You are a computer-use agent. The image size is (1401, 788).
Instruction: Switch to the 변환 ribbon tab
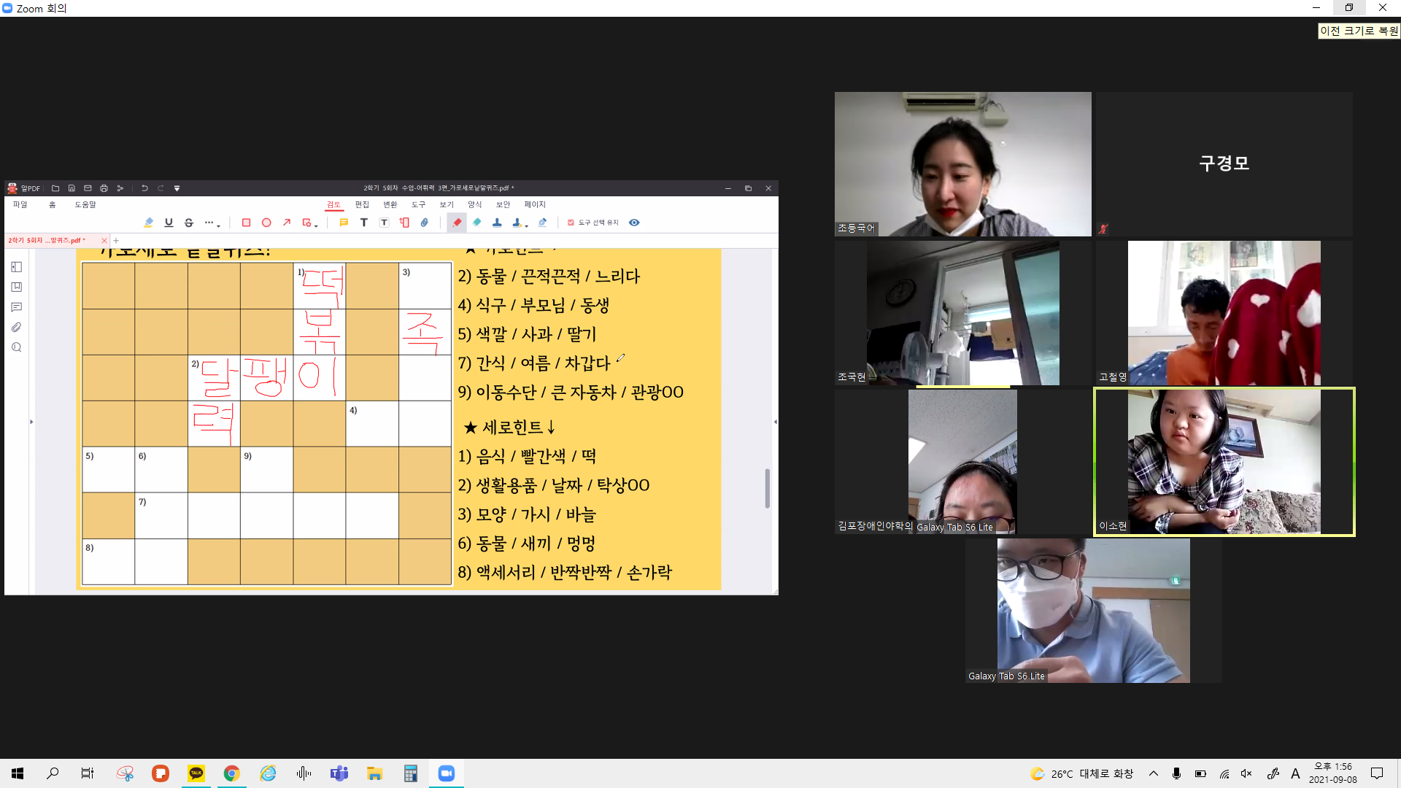click(x=390, y=205)
